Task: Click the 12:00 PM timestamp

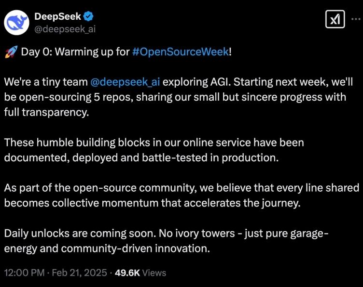Action: 24,273
